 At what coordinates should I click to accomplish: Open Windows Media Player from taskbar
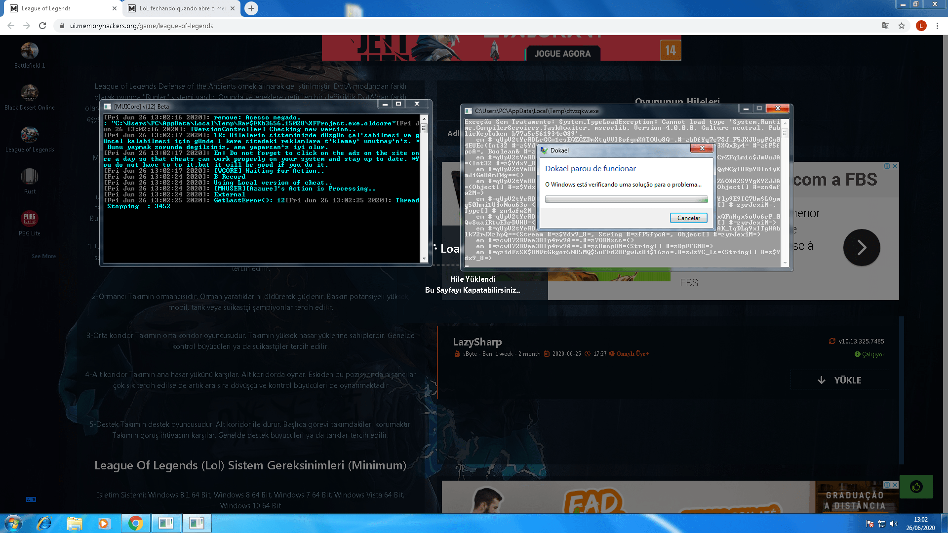[x=104, y=523]
